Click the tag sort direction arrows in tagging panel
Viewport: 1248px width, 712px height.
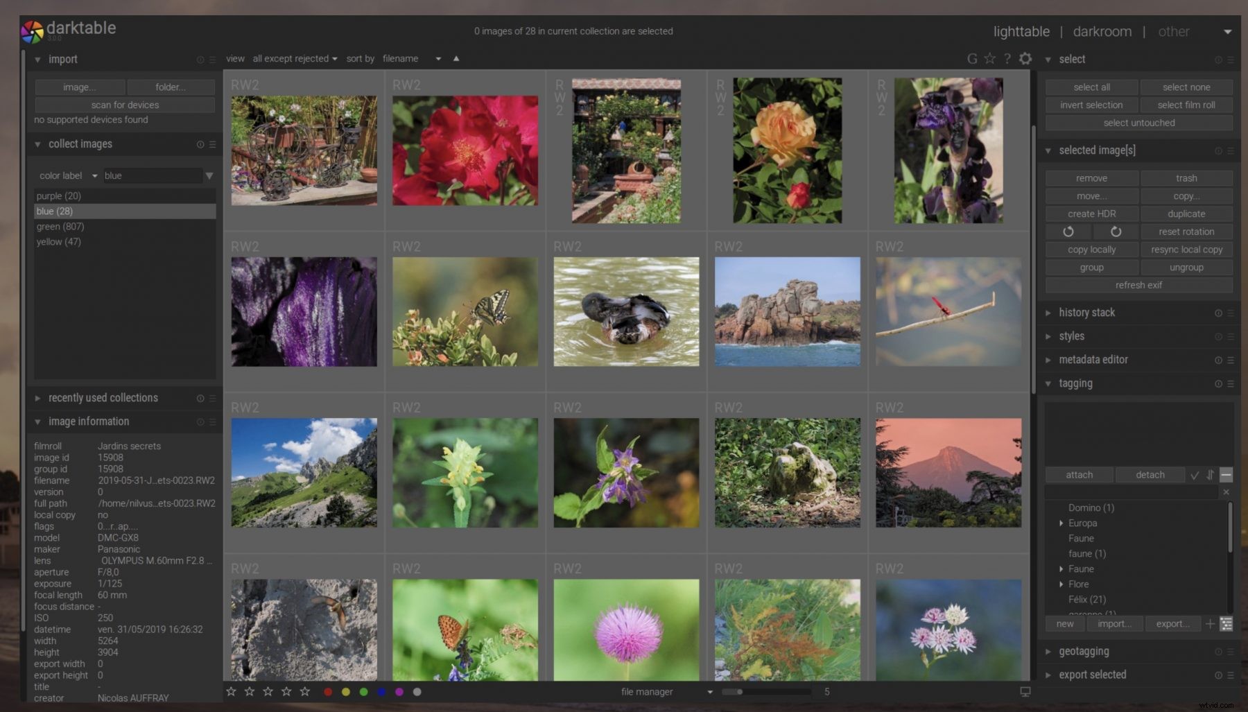(x=1210, y=475)
